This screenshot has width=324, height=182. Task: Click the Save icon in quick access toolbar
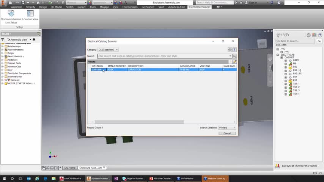tap(23, 3)
